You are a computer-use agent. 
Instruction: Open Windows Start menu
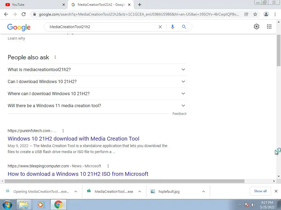coord(7,205)
